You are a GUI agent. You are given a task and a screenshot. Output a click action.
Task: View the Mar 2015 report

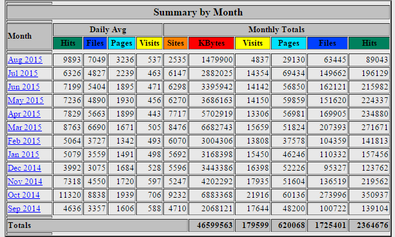point(25,128)
